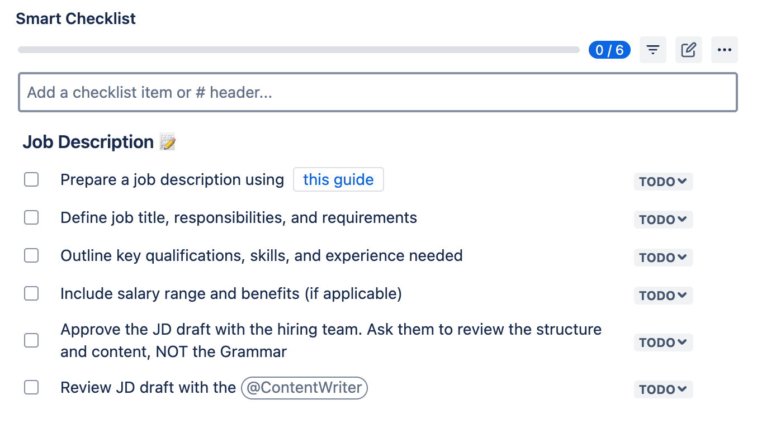Expand TODO status for 'Define job title' item
The image size is (757, 428).
tap(663, 220)
